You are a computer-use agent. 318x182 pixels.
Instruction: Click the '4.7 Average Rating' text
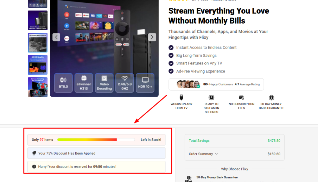pyautogui.click(x=247, y=84)
